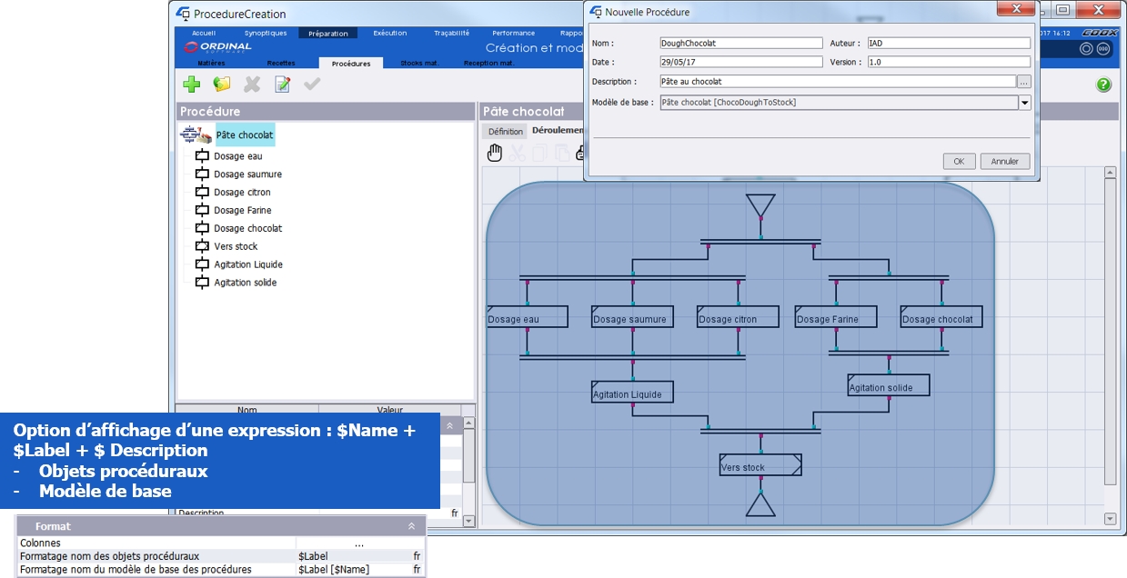Click the $Label [$Name] format value
Screen dimensions: 1127x578
coord(334,570)
